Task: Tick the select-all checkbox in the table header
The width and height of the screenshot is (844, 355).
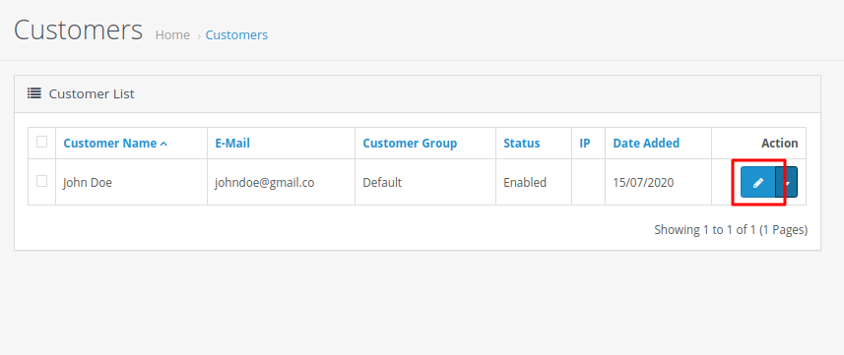Action: 41,142
